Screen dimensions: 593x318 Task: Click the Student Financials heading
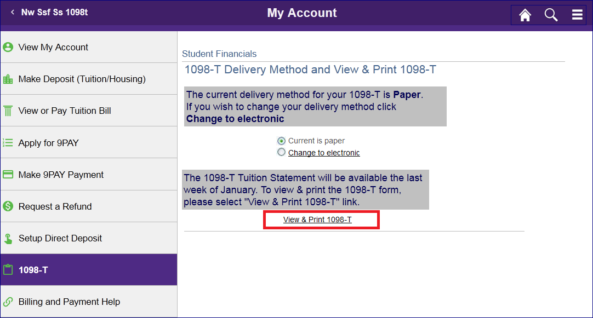219,54
